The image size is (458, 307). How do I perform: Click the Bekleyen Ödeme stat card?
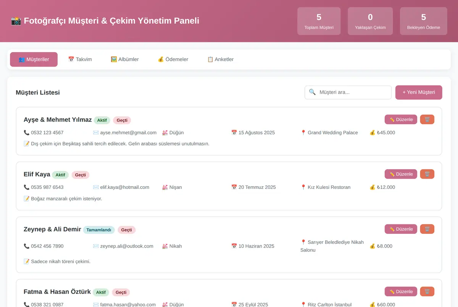[424, 21]
